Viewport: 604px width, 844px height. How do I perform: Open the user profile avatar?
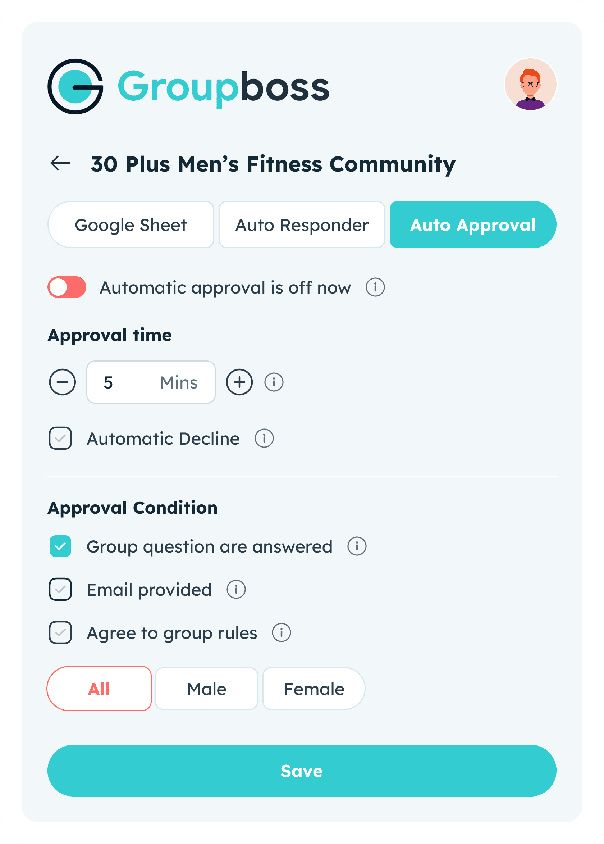530,85
